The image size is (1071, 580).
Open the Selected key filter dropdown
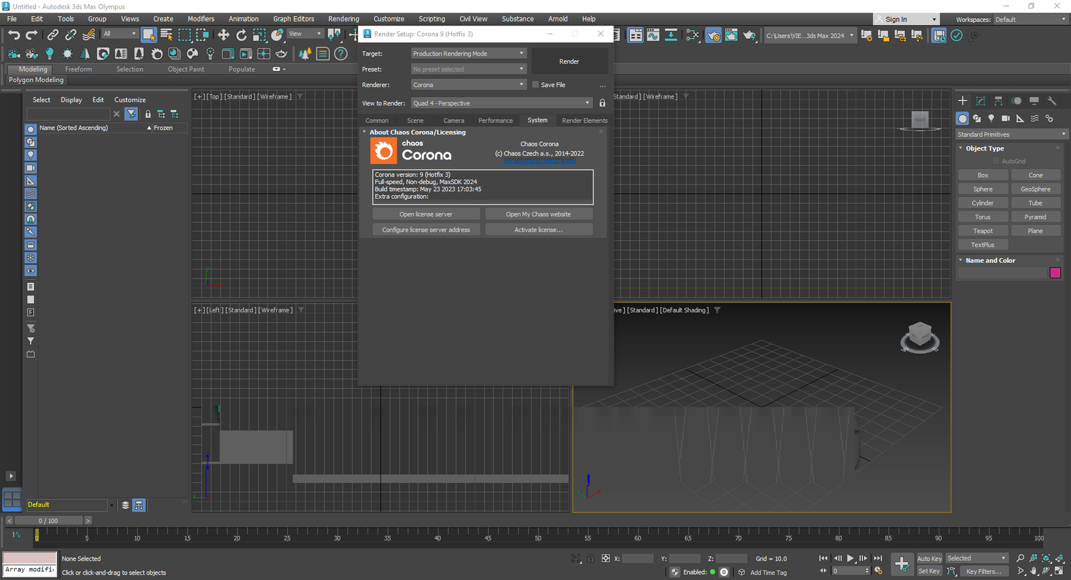[x=977, y=559]
